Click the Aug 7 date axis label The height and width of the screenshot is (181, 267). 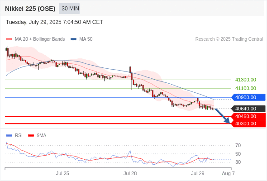(x=228, y=173)
